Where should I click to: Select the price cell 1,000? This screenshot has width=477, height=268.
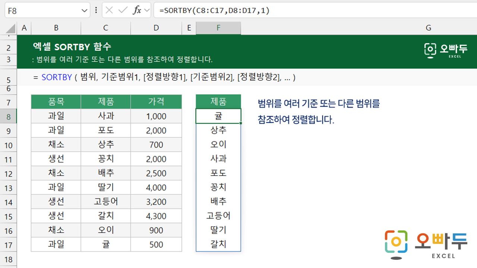click(x=156, y=116)
